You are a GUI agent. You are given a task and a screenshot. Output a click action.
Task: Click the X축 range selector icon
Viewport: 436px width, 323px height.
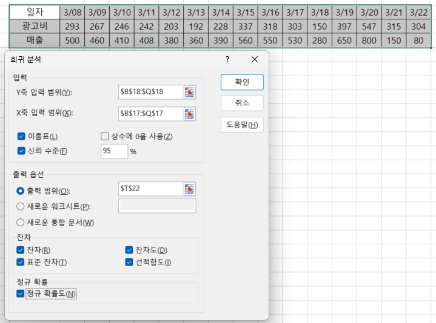189,114
